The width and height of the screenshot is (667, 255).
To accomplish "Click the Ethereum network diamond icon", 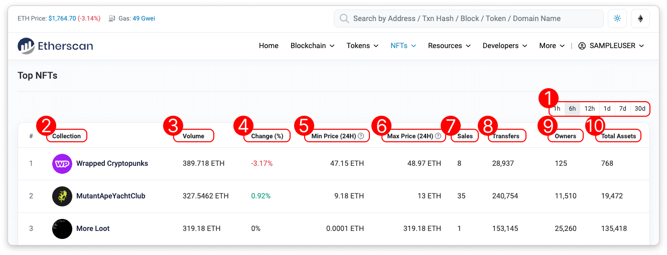I will 640,19.
